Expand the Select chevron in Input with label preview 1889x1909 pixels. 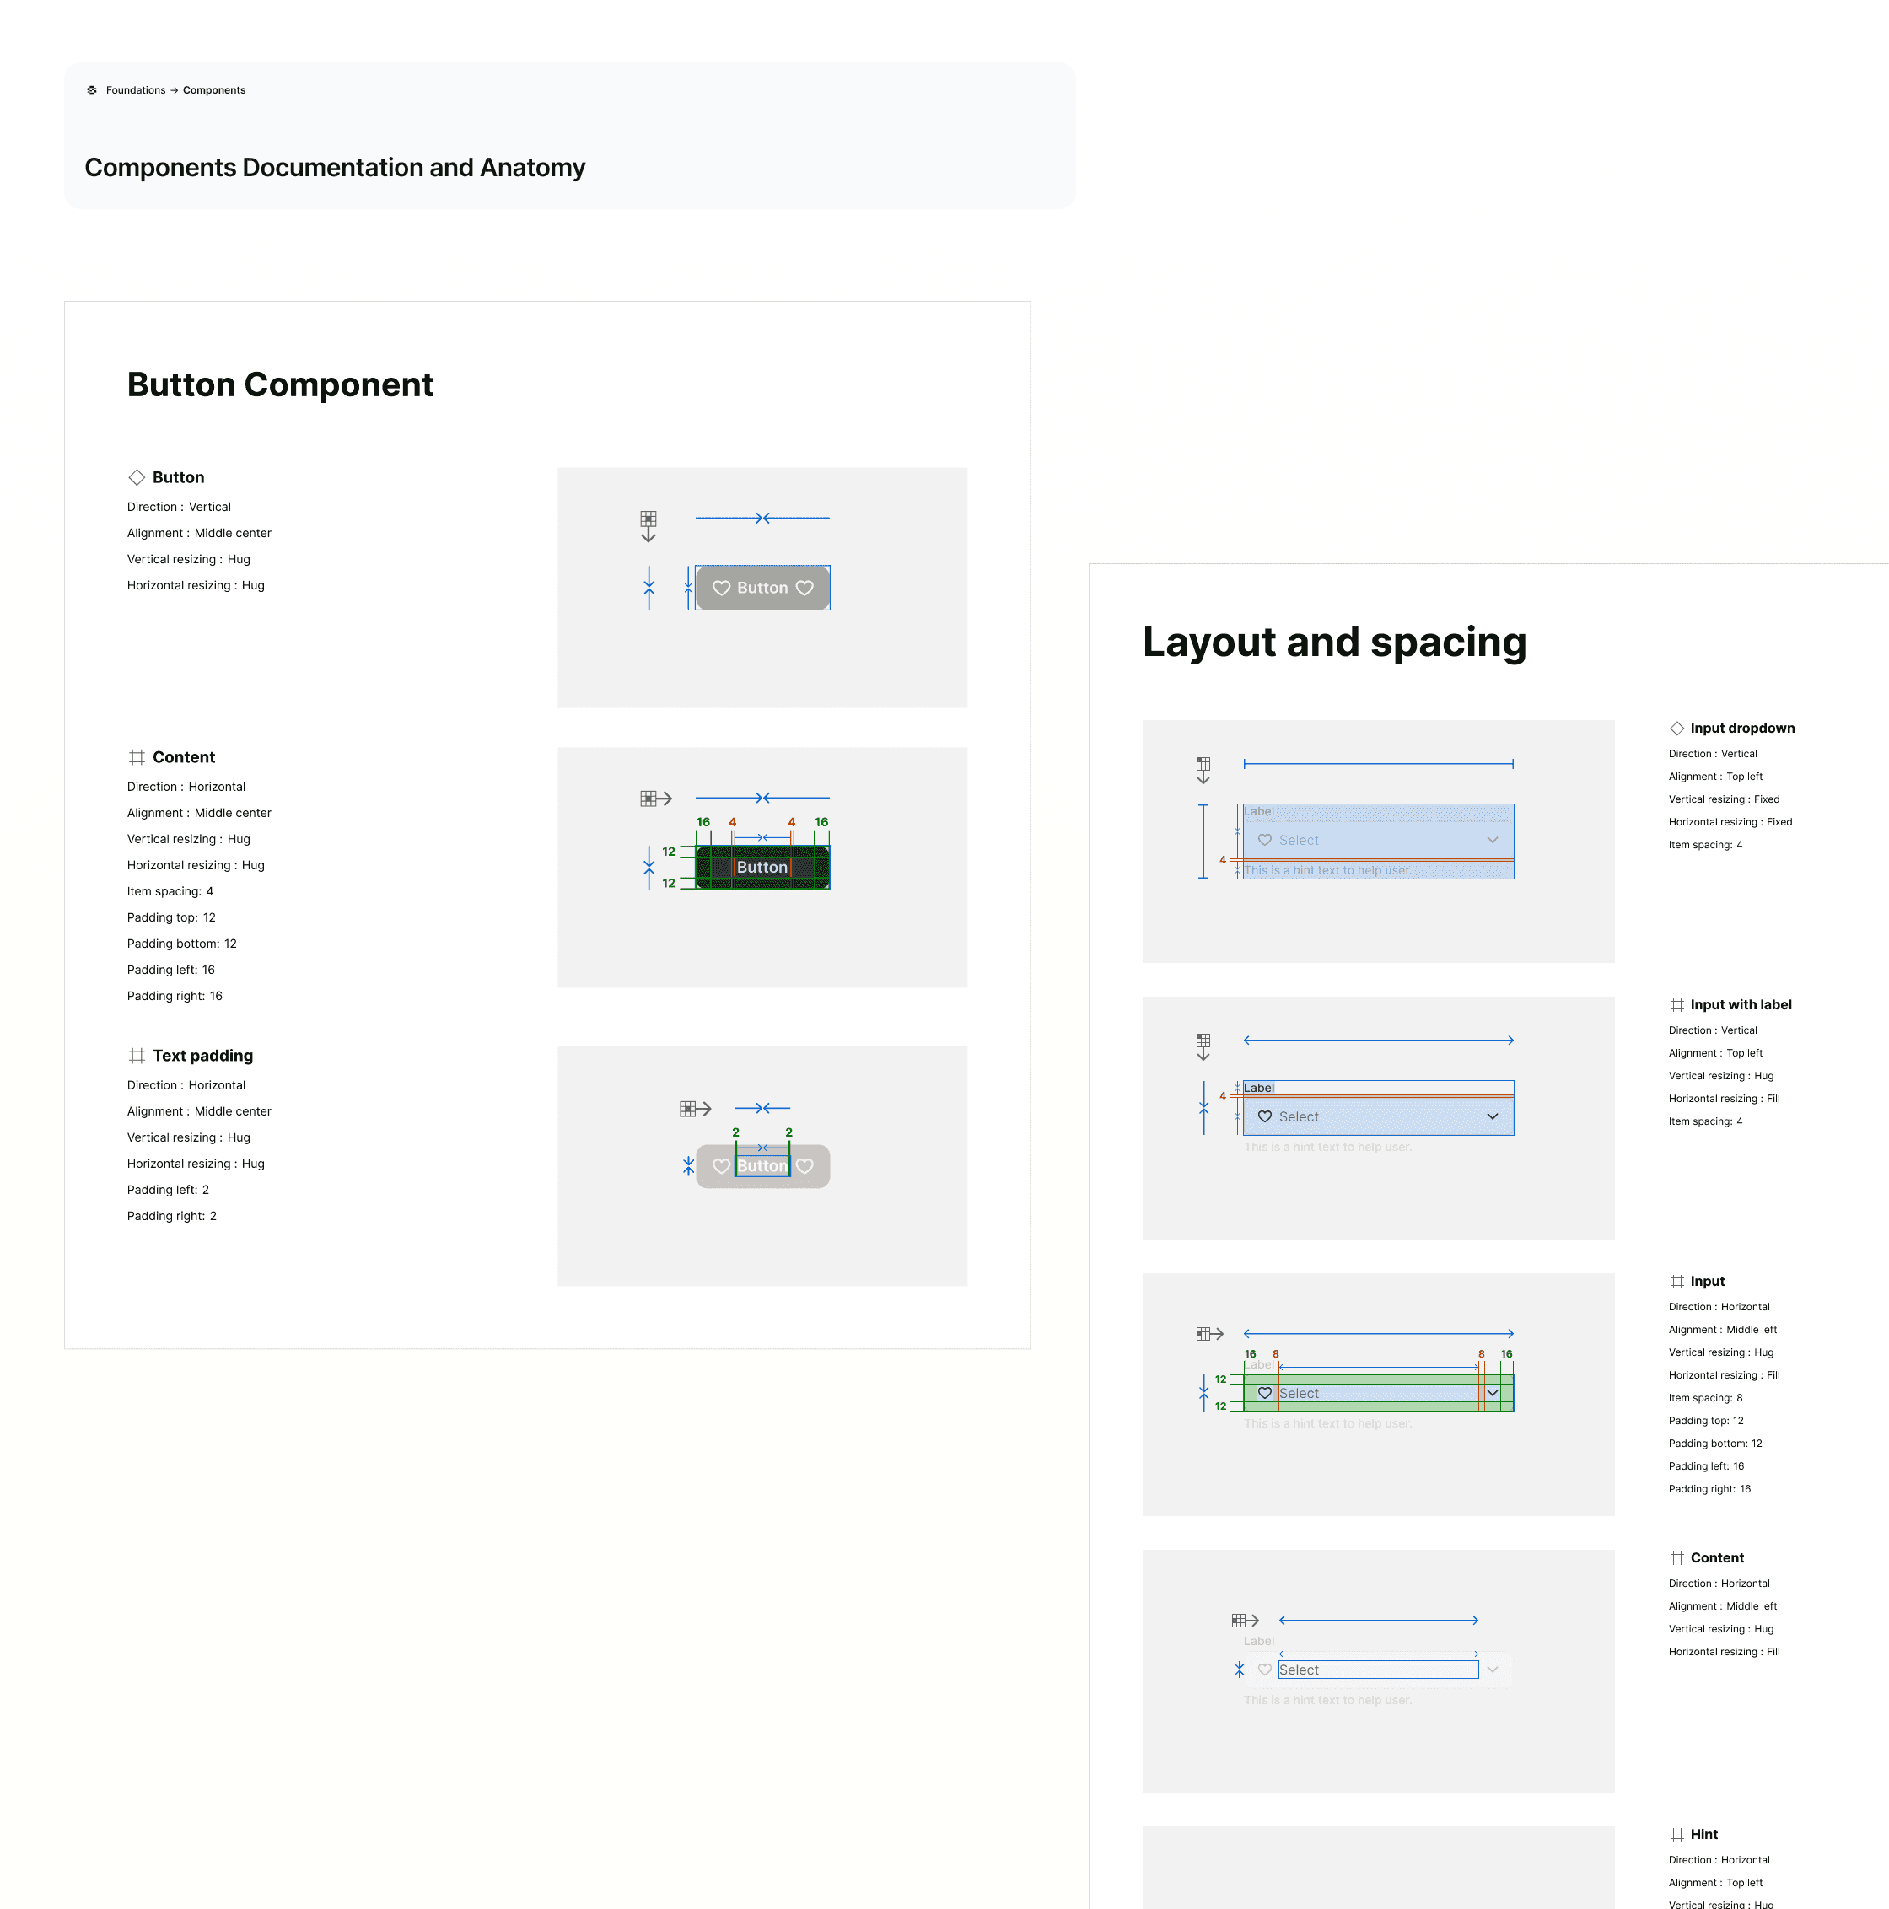click(x=1492, y=1116)
